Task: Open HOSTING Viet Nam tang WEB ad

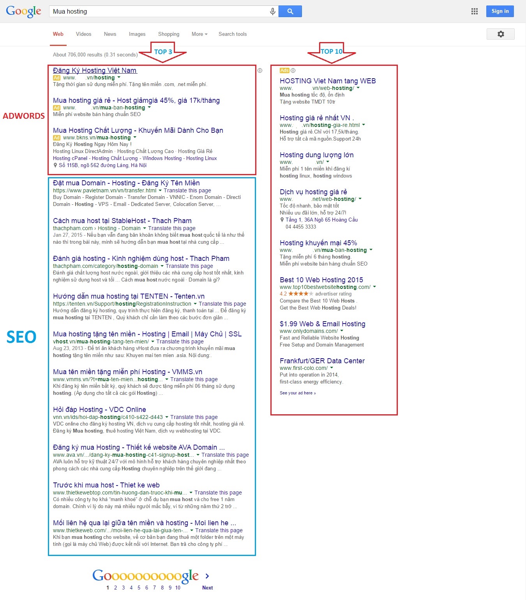Action: coord(328,81)
